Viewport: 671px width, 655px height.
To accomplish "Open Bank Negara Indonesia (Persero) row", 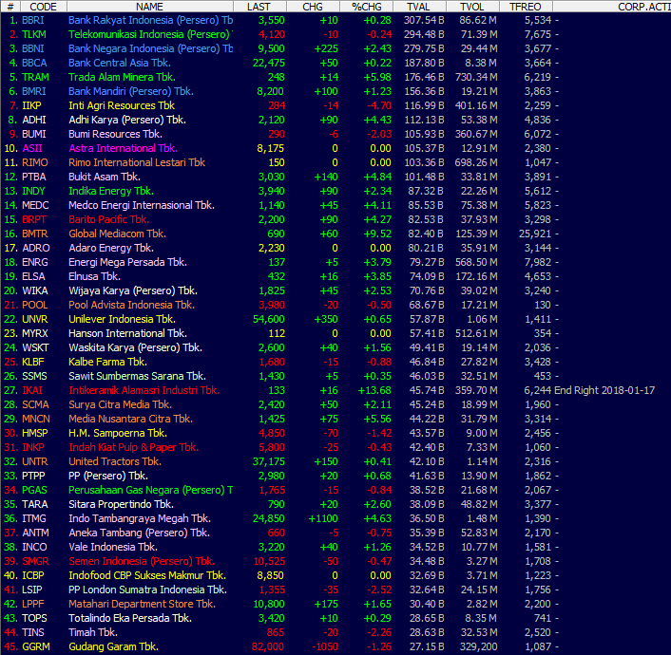I will point(335,48).
